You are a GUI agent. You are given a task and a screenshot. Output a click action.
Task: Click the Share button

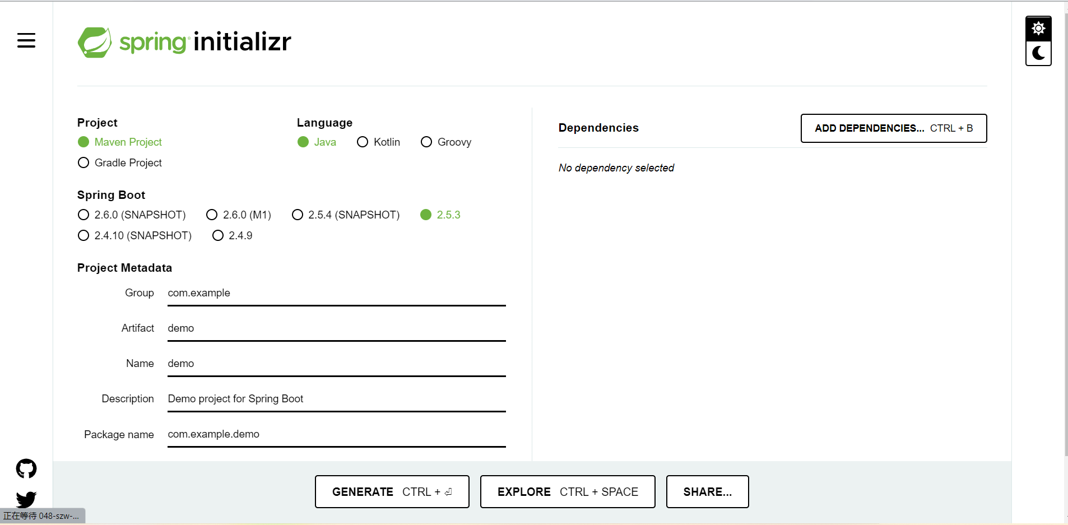tap(708, 491)
